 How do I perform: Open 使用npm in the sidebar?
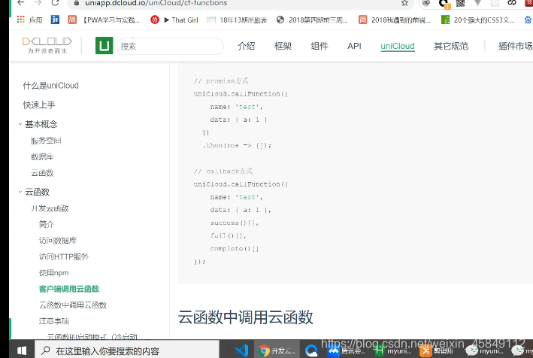point(53,273)
